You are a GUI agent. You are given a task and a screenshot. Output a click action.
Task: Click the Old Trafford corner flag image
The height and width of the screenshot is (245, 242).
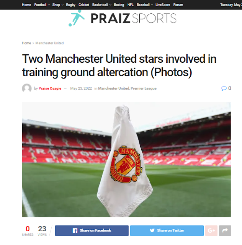pyautogui.click(x=126, y=159)
